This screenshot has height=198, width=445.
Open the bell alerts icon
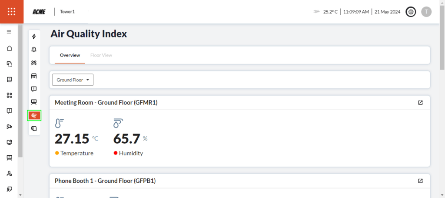34,50
